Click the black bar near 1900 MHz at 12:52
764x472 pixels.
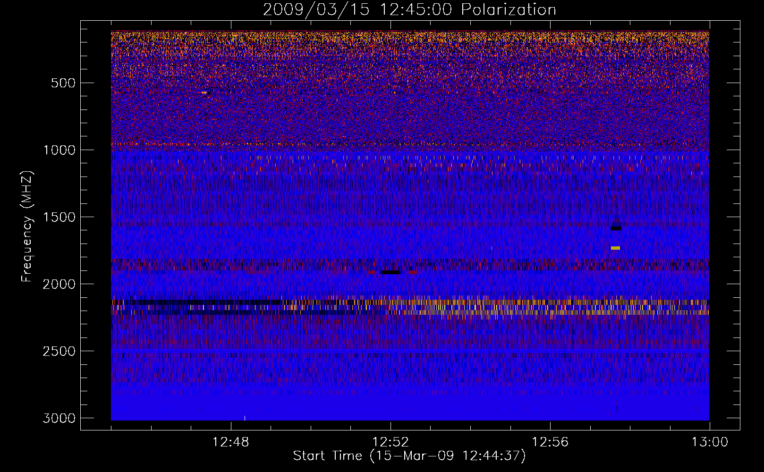(390, 272)
